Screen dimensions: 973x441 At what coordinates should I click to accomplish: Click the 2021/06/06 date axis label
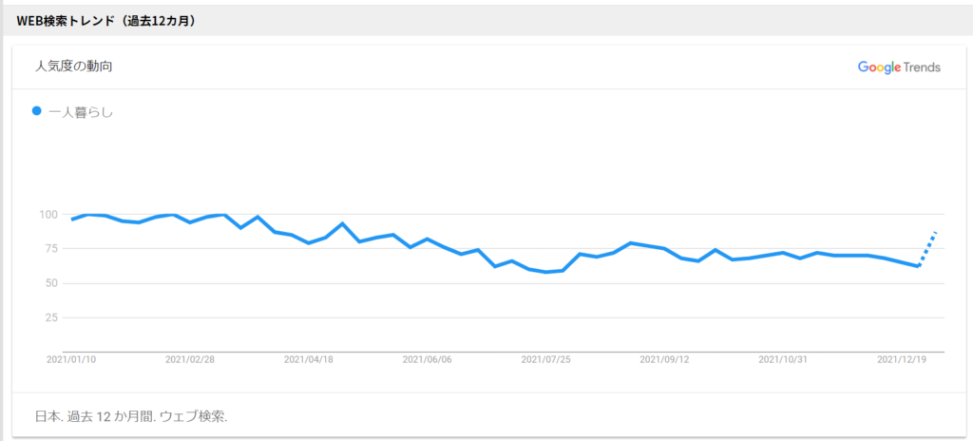click(x=427, y=359)
